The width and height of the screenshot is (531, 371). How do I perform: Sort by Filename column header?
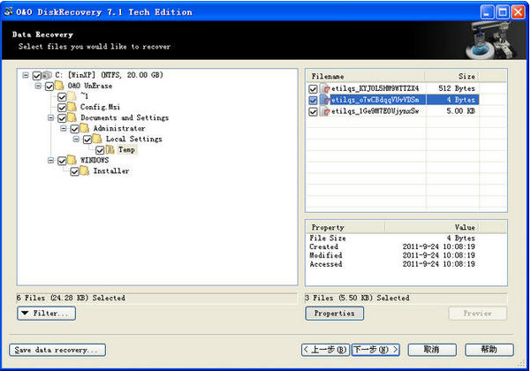click(x=366, y=77)
